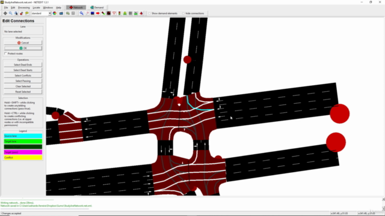Click the magenta Target (pass) legend swatch
The width and height of the screenshot is (385, 216).
23,152
